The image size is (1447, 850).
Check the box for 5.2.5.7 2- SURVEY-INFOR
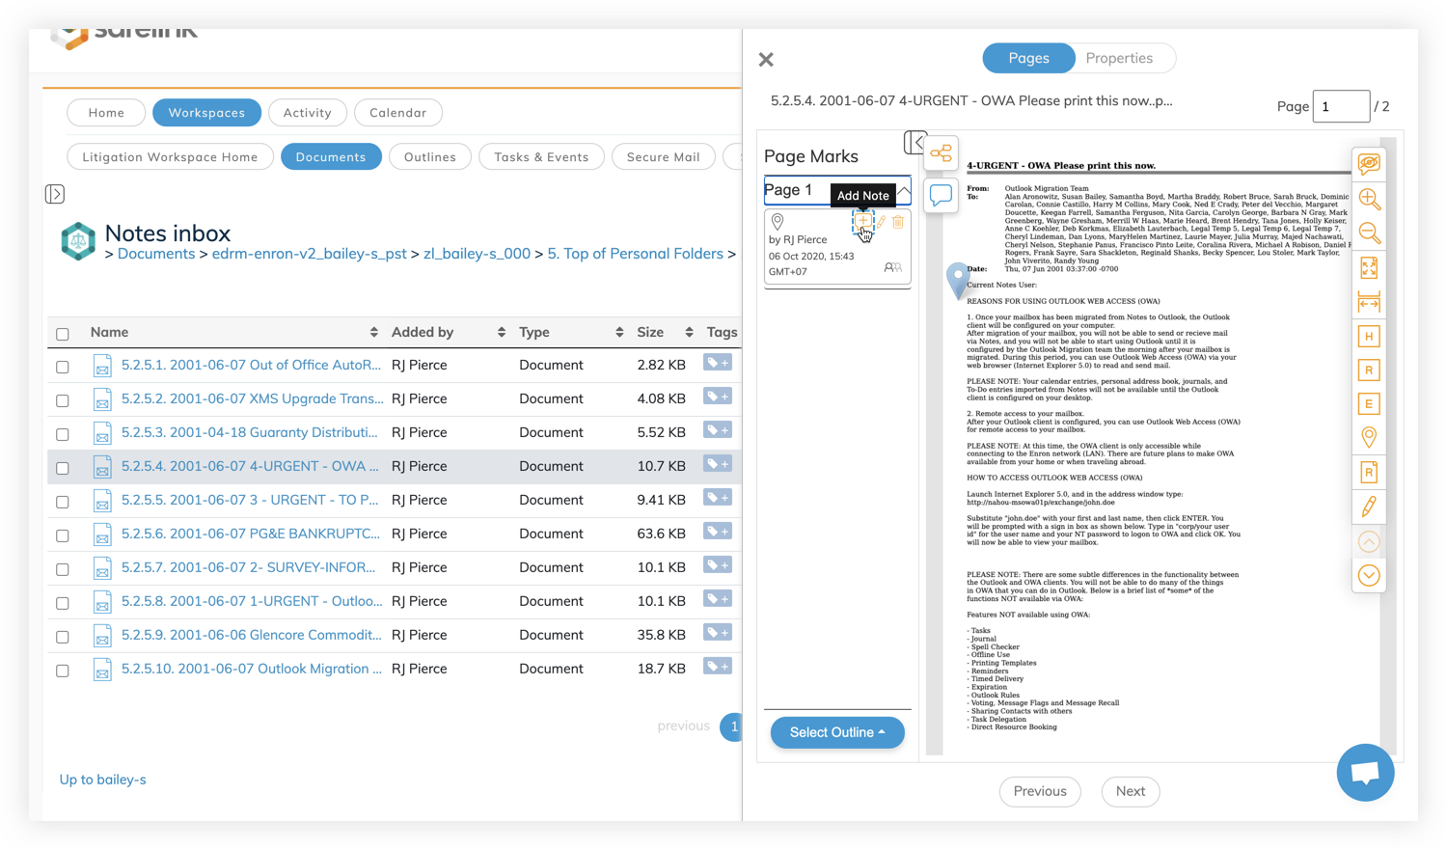point(63,569)
